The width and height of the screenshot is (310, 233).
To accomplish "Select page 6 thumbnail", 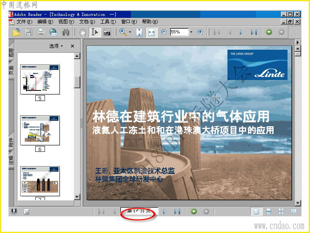I will pyautogui.click(x=40, y=130).
